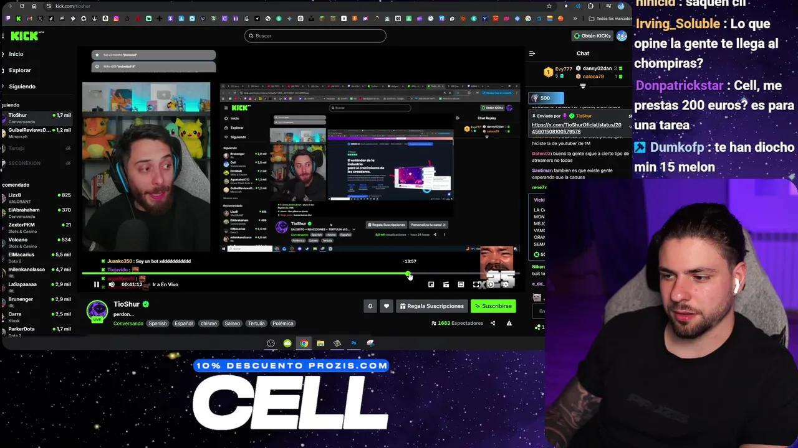Open Explorar in the sidebar

[x=20, y=70]
